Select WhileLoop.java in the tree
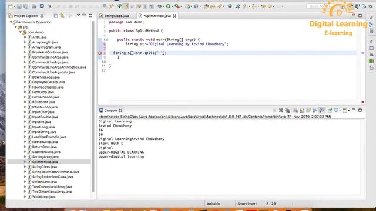 (43, 197)
